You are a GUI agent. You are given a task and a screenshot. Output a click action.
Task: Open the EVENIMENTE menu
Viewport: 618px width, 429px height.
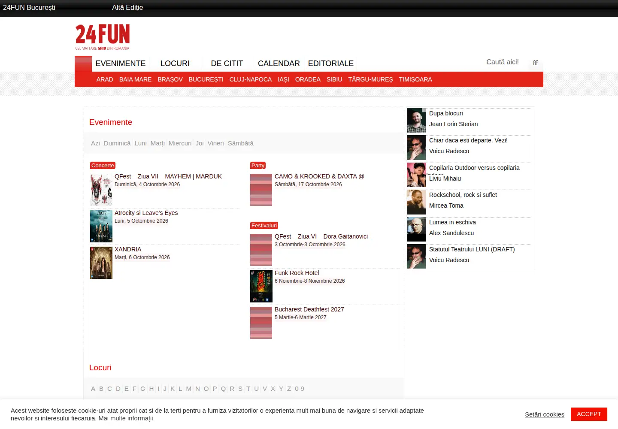click(x=121, y=63)
